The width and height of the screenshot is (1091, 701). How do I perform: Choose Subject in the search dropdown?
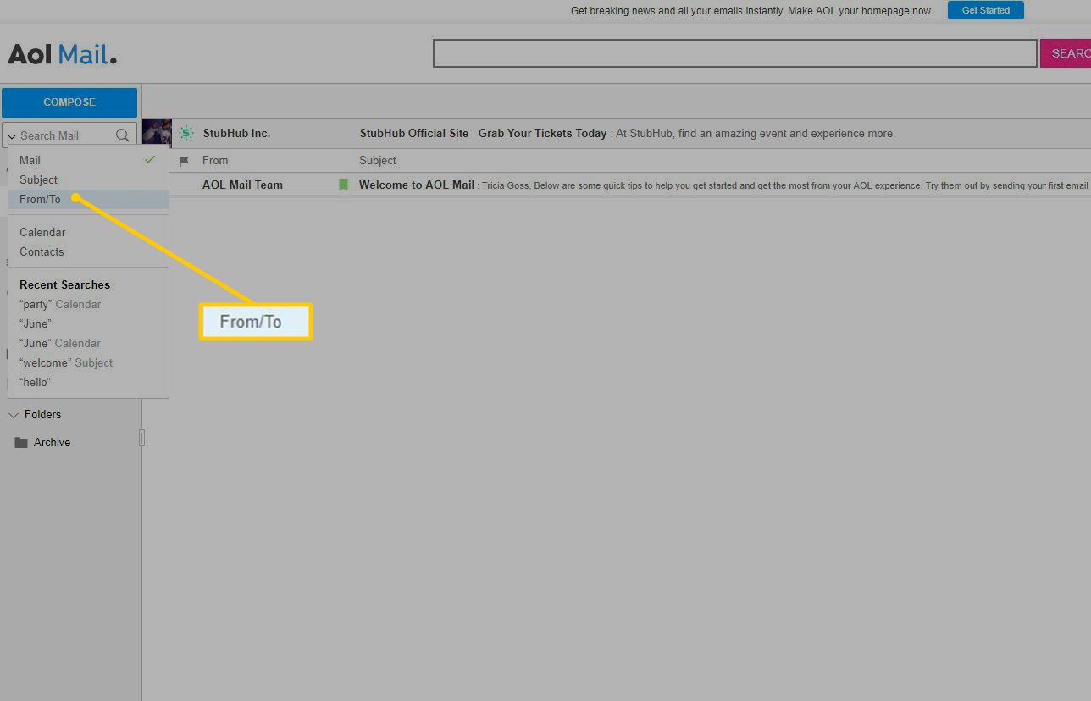(x=88, y=179)
